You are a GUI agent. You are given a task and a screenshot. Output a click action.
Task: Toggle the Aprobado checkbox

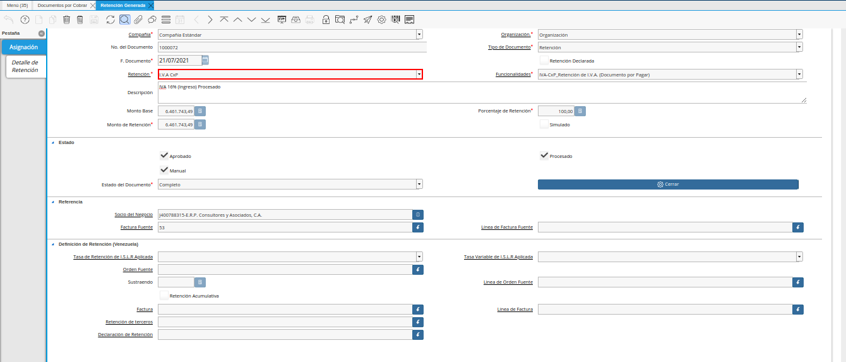click(x=164, y=155)
